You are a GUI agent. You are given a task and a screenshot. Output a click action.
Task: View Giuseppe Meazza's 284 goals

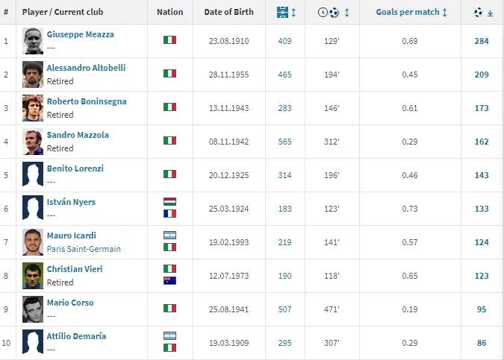tap(481, 41)
